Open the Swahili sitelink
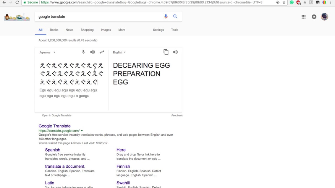Image resolution: width=335 pixels, height=188 pixels. click(123, 183)
